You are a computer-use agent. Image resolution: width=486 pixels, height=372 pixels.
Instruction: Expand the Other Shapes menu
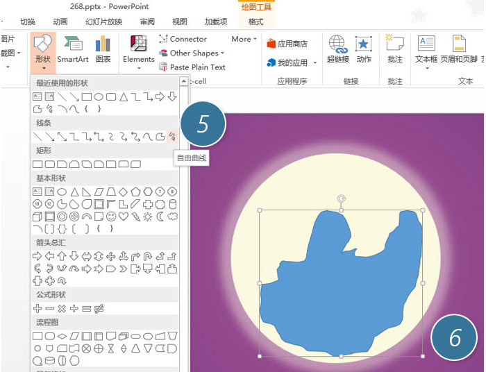[x=192, y=53]
